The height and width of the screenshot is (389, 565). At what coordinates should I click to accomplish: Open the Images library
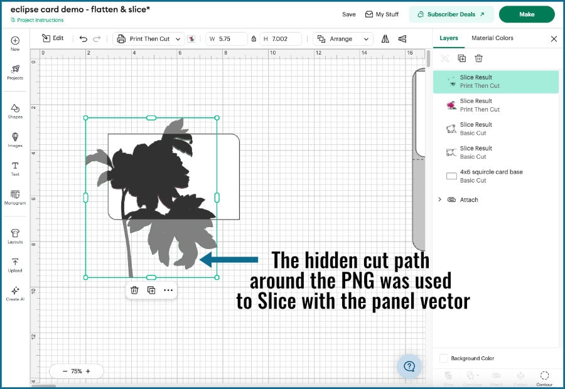pyautogui.click(x=15, y=140)
